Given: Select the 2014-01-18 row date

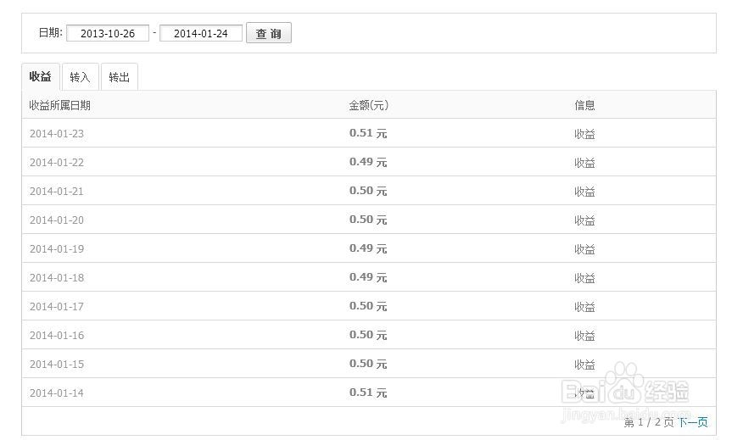Looking at the screenshot, I should pyautogui.click(x=57, y=278).
